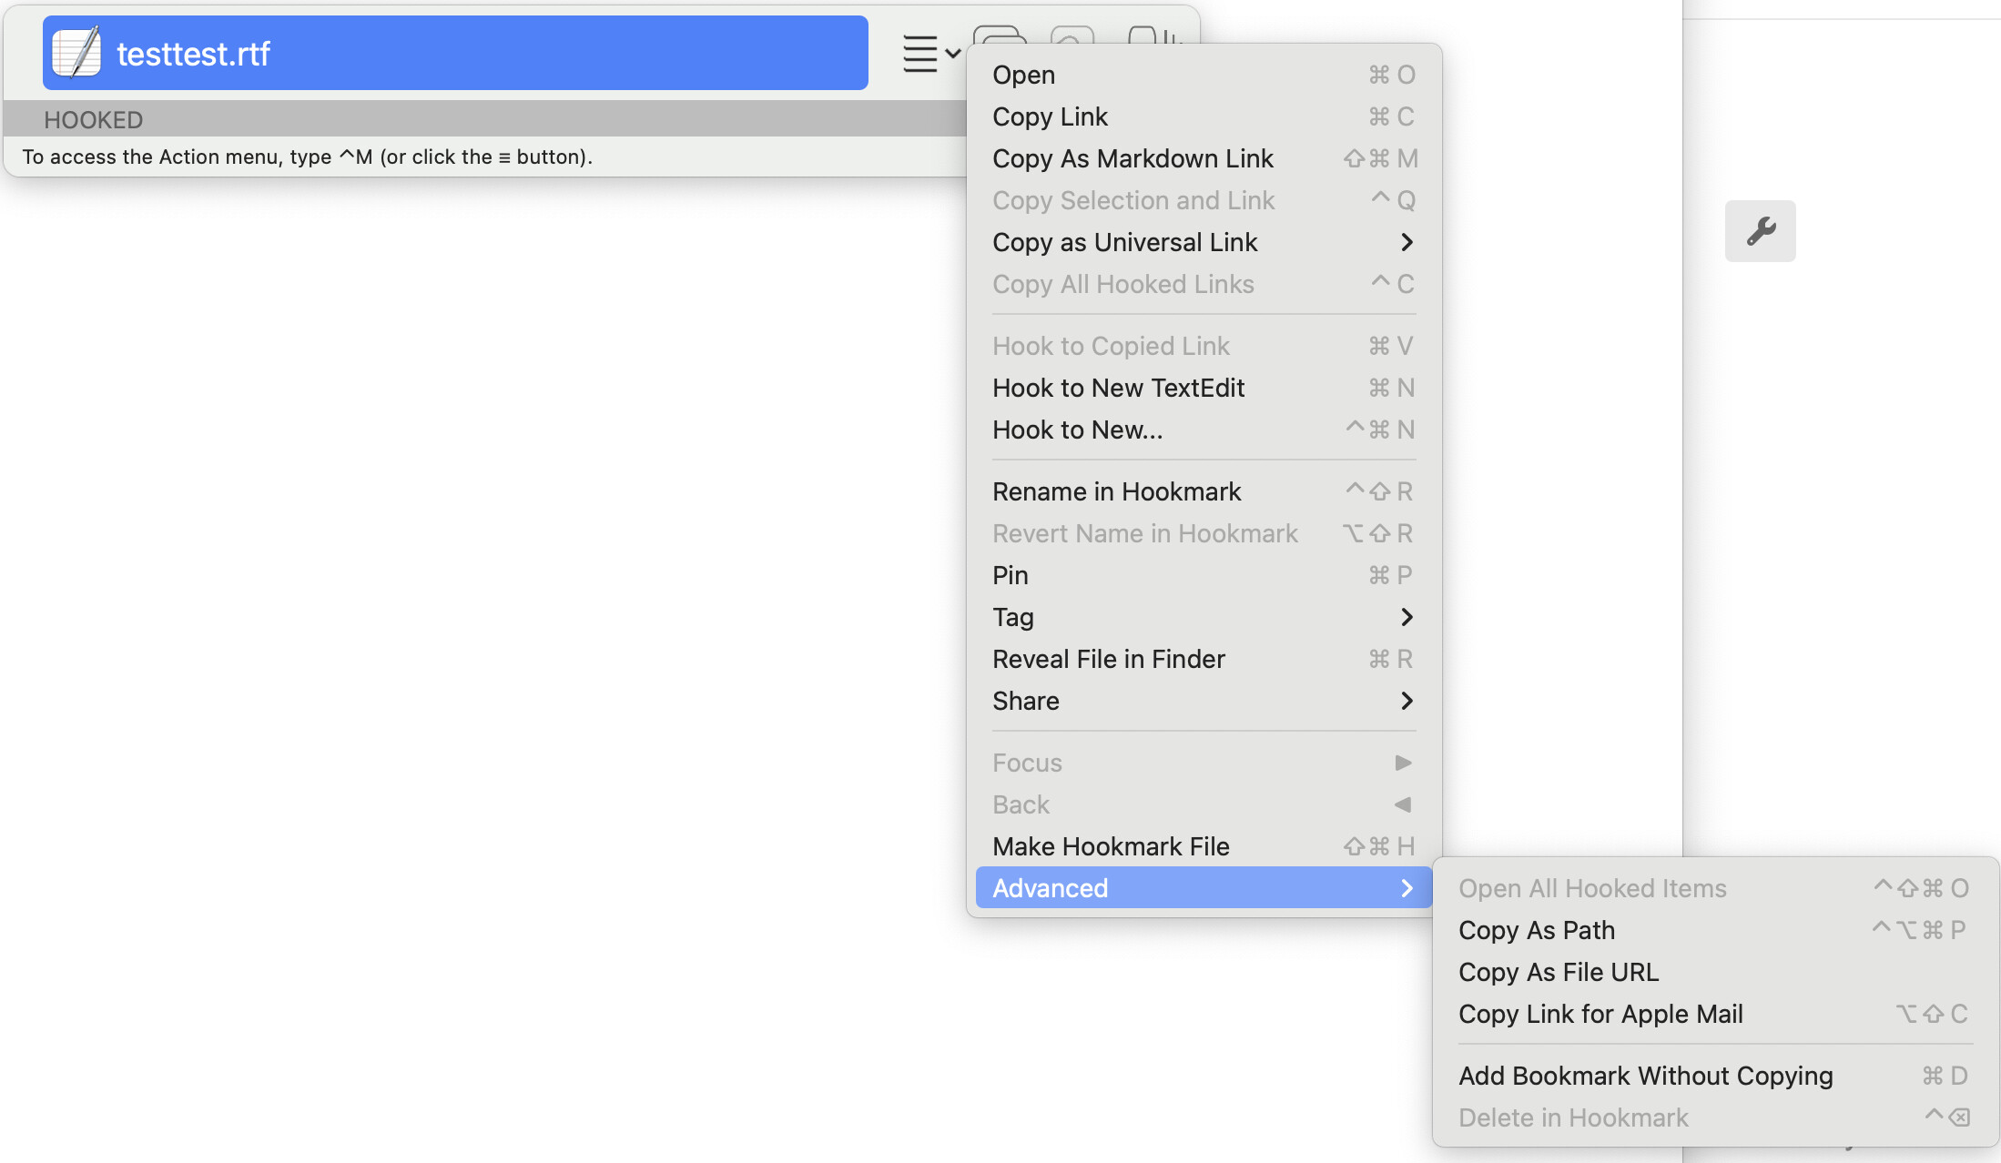Click the Hookmark action menu button
The width and height of the screenshot is (2001, 1163).
tap(929, 54)
